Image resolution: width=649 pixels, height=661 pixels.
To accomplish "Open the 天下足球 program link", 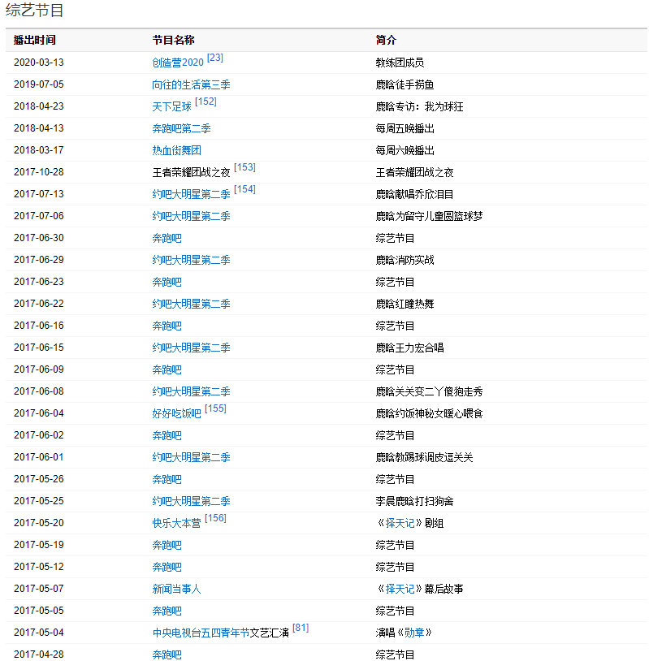I will click(x=171, y=106).
